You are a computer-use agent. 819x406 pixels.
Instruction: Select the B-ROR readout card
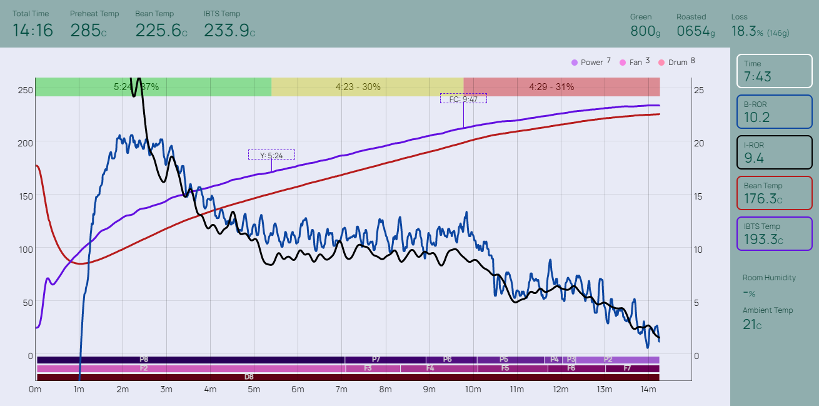pos(774,111)
